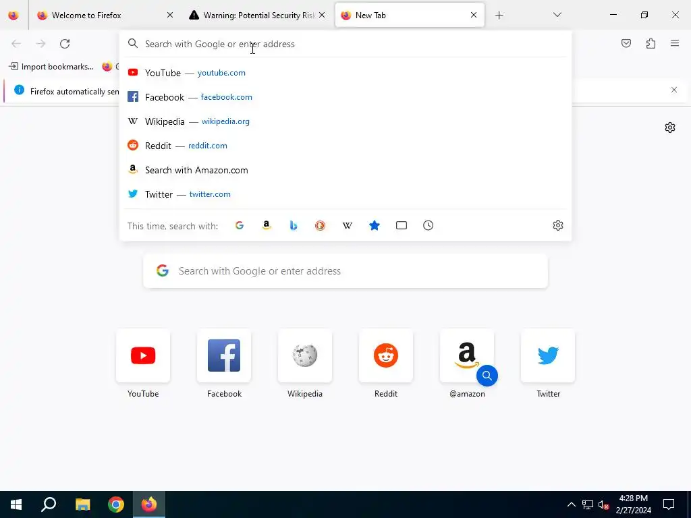The height and width of the screenshot is (518, 691).
Task: Search in Bookmarks with star icon
Action: coord(374,225)
